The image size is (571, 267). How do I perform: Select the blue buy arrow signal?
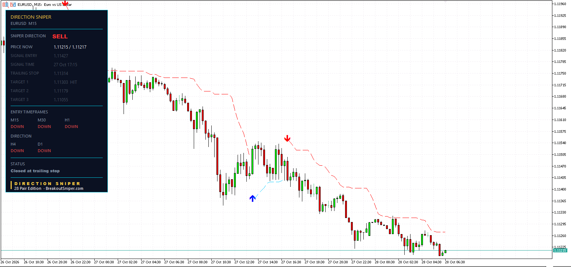point(252,198)
